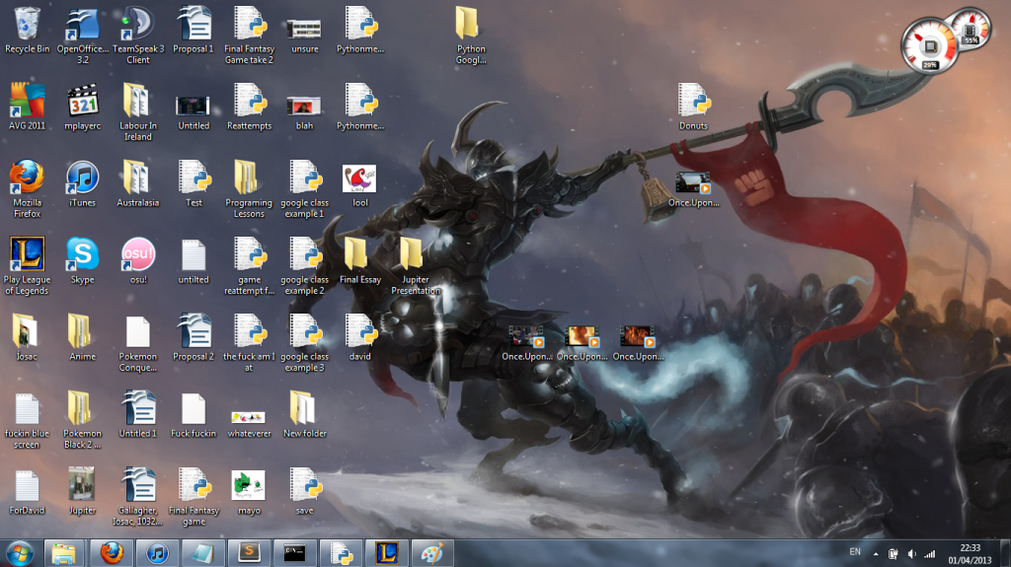Open the Labour In Ireland folder
The height and width of the screenshot is (567, 1011).
tap(138, 101)
